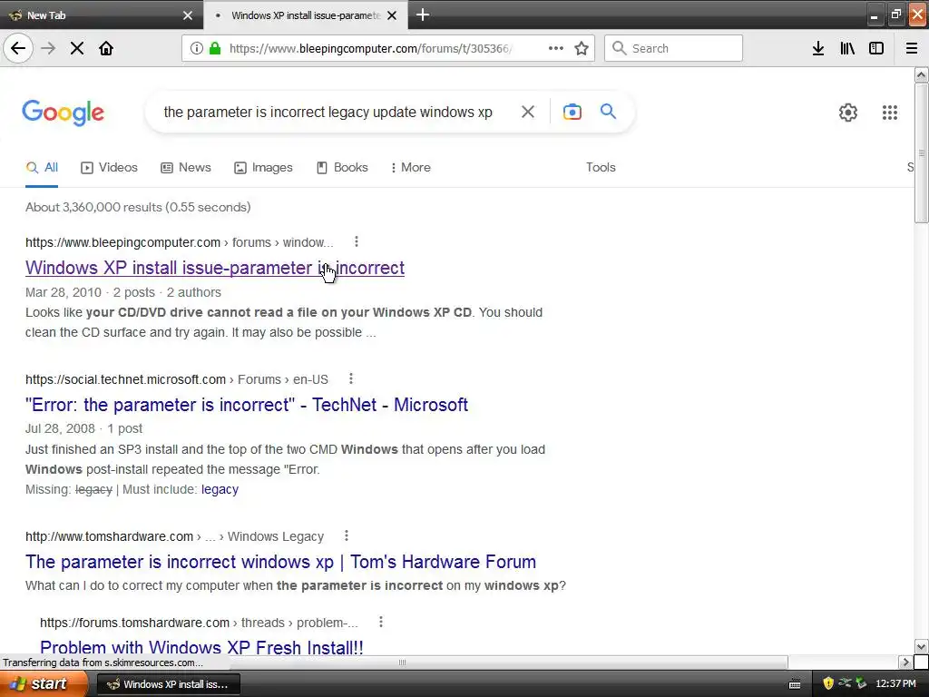Click inside the Google search query box

point(328,112)
